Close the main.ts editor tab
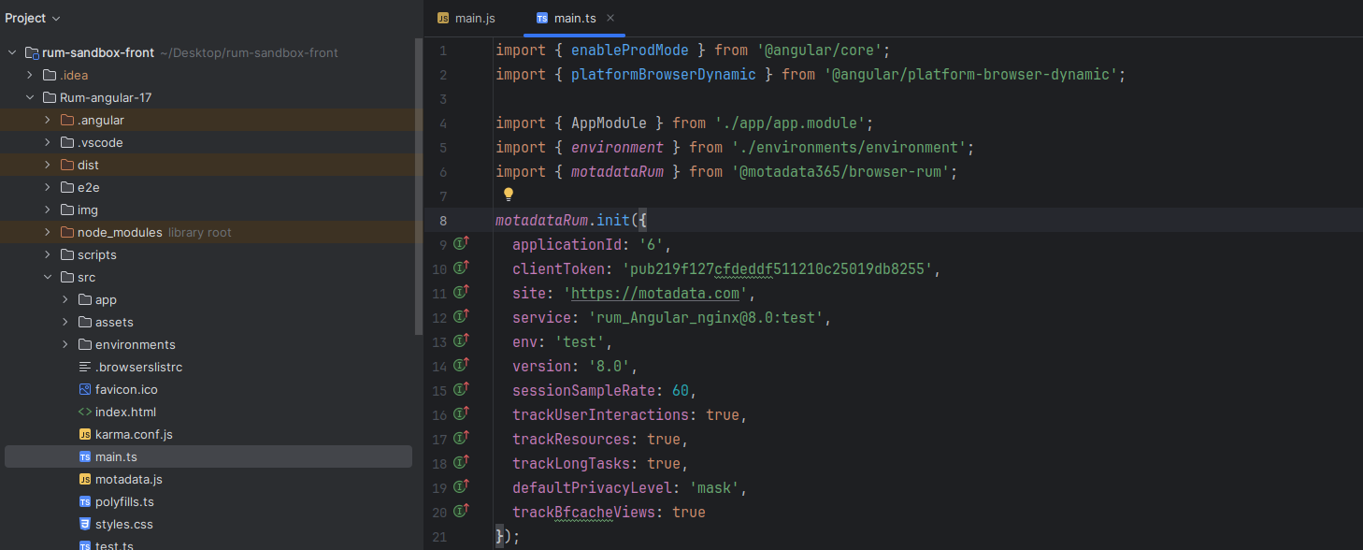 [610, 18]
